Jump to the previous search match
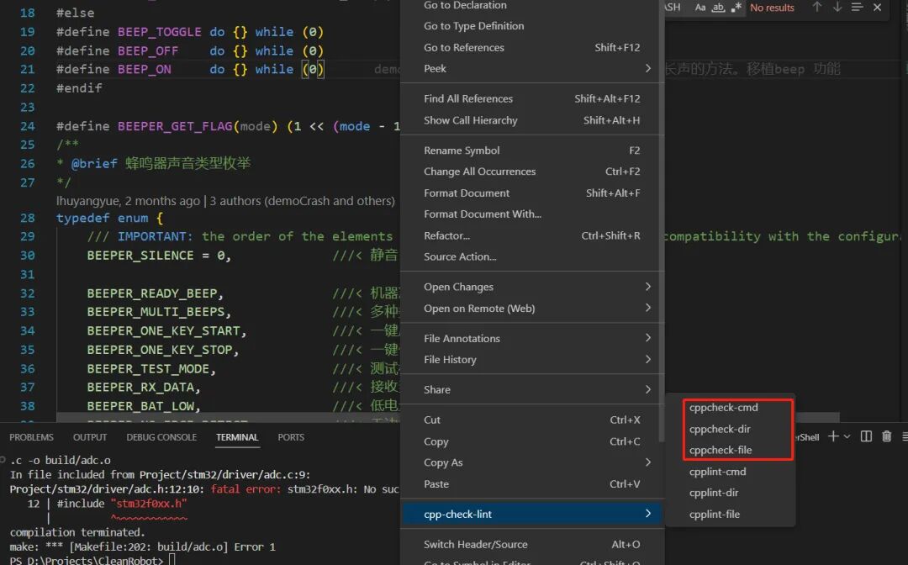908x565 pixels. click(816, 8)
